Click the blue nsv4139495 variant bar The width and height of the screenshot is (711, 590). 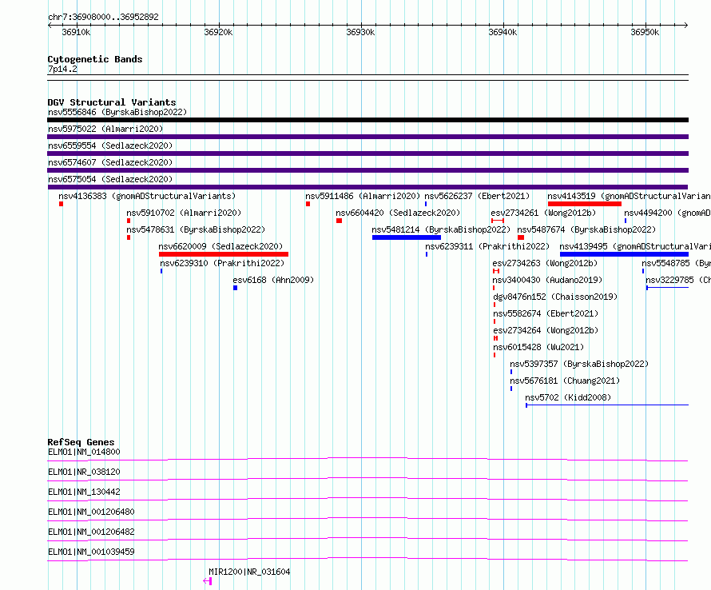(x=624, y=254)
